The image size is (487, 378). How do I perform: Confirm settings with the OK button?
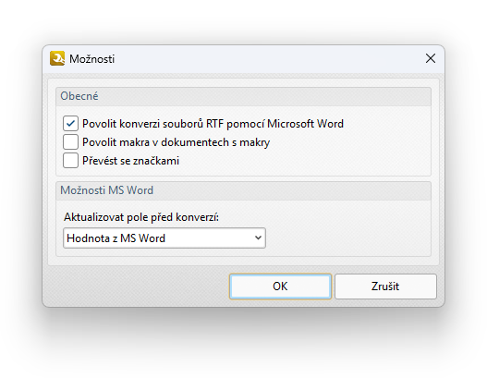[280, 287]
